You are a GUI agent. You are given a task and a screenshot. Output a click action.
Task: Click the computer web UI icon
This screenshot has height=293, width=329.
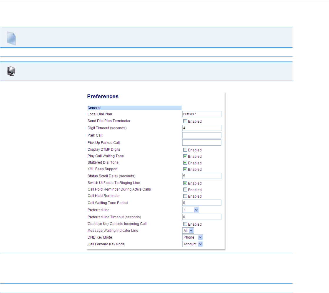click(11, 71)
